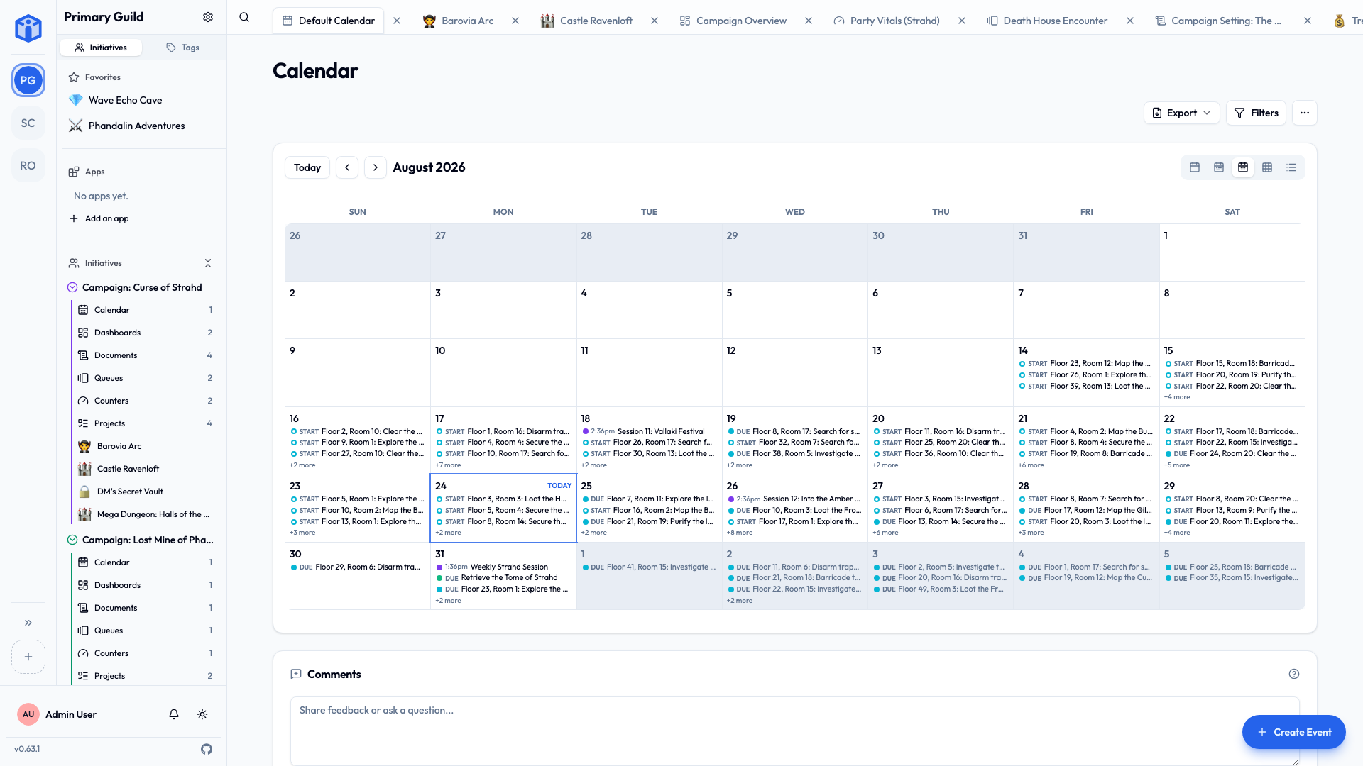Switch to week view calendar icon
This screenshot has width=1363, height=766.
tap(1219, 167)
